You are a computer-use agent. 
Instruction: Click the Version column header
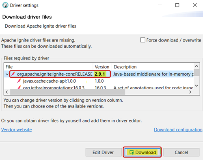pos(102,67)
